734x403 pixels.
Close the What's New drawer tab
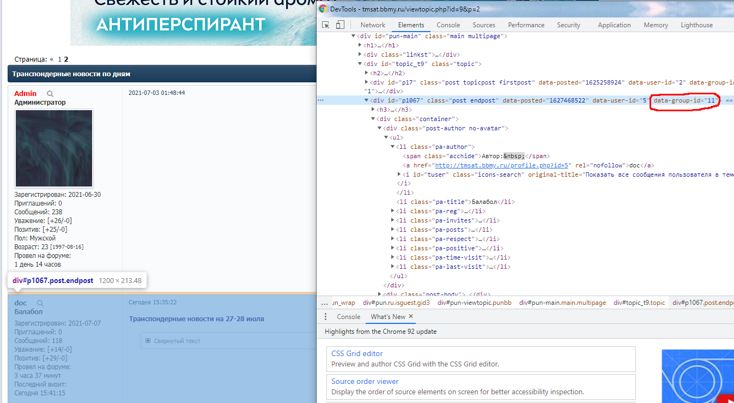click(411, 316)
